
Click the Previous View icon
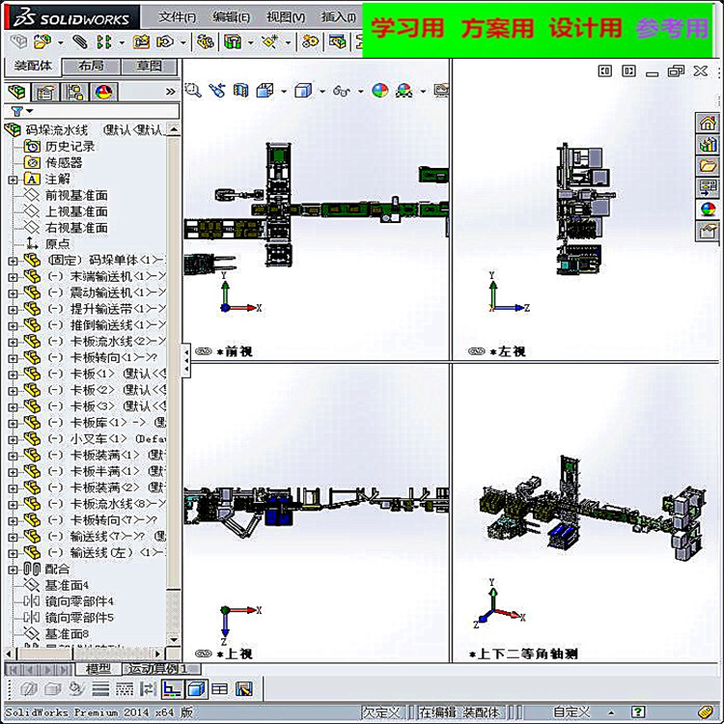(x=217, y=90)
